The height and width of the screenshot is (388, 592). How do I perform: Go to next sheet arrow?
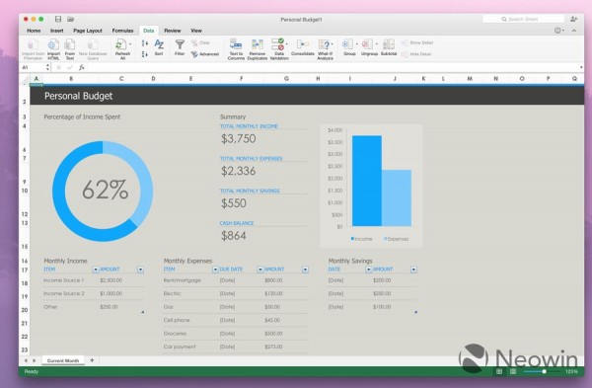coord(34,360)
